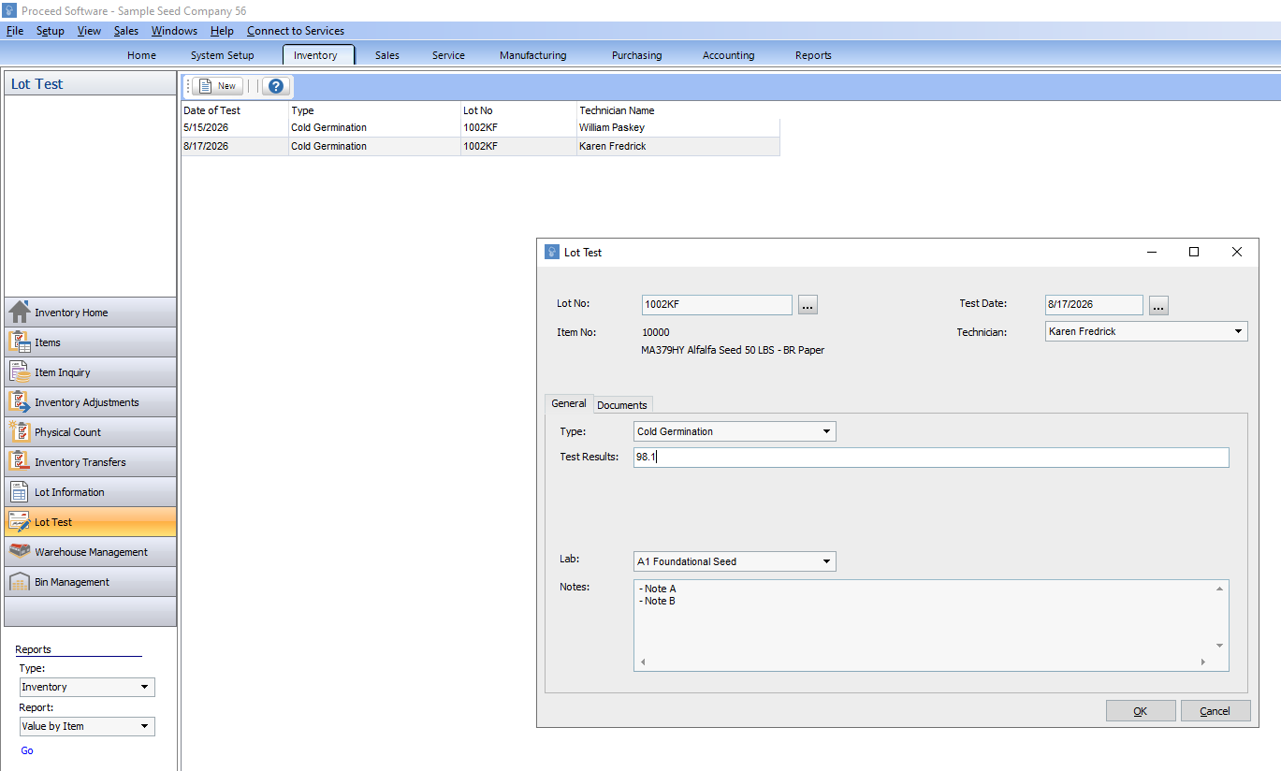Open Bin Management sidebar item

tap(90, 582)
